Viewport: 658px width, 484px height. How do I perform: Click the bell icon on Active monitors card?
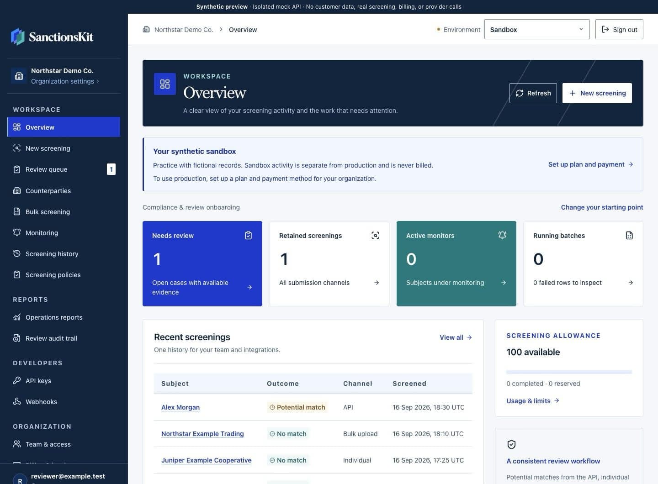click(502, 236)
